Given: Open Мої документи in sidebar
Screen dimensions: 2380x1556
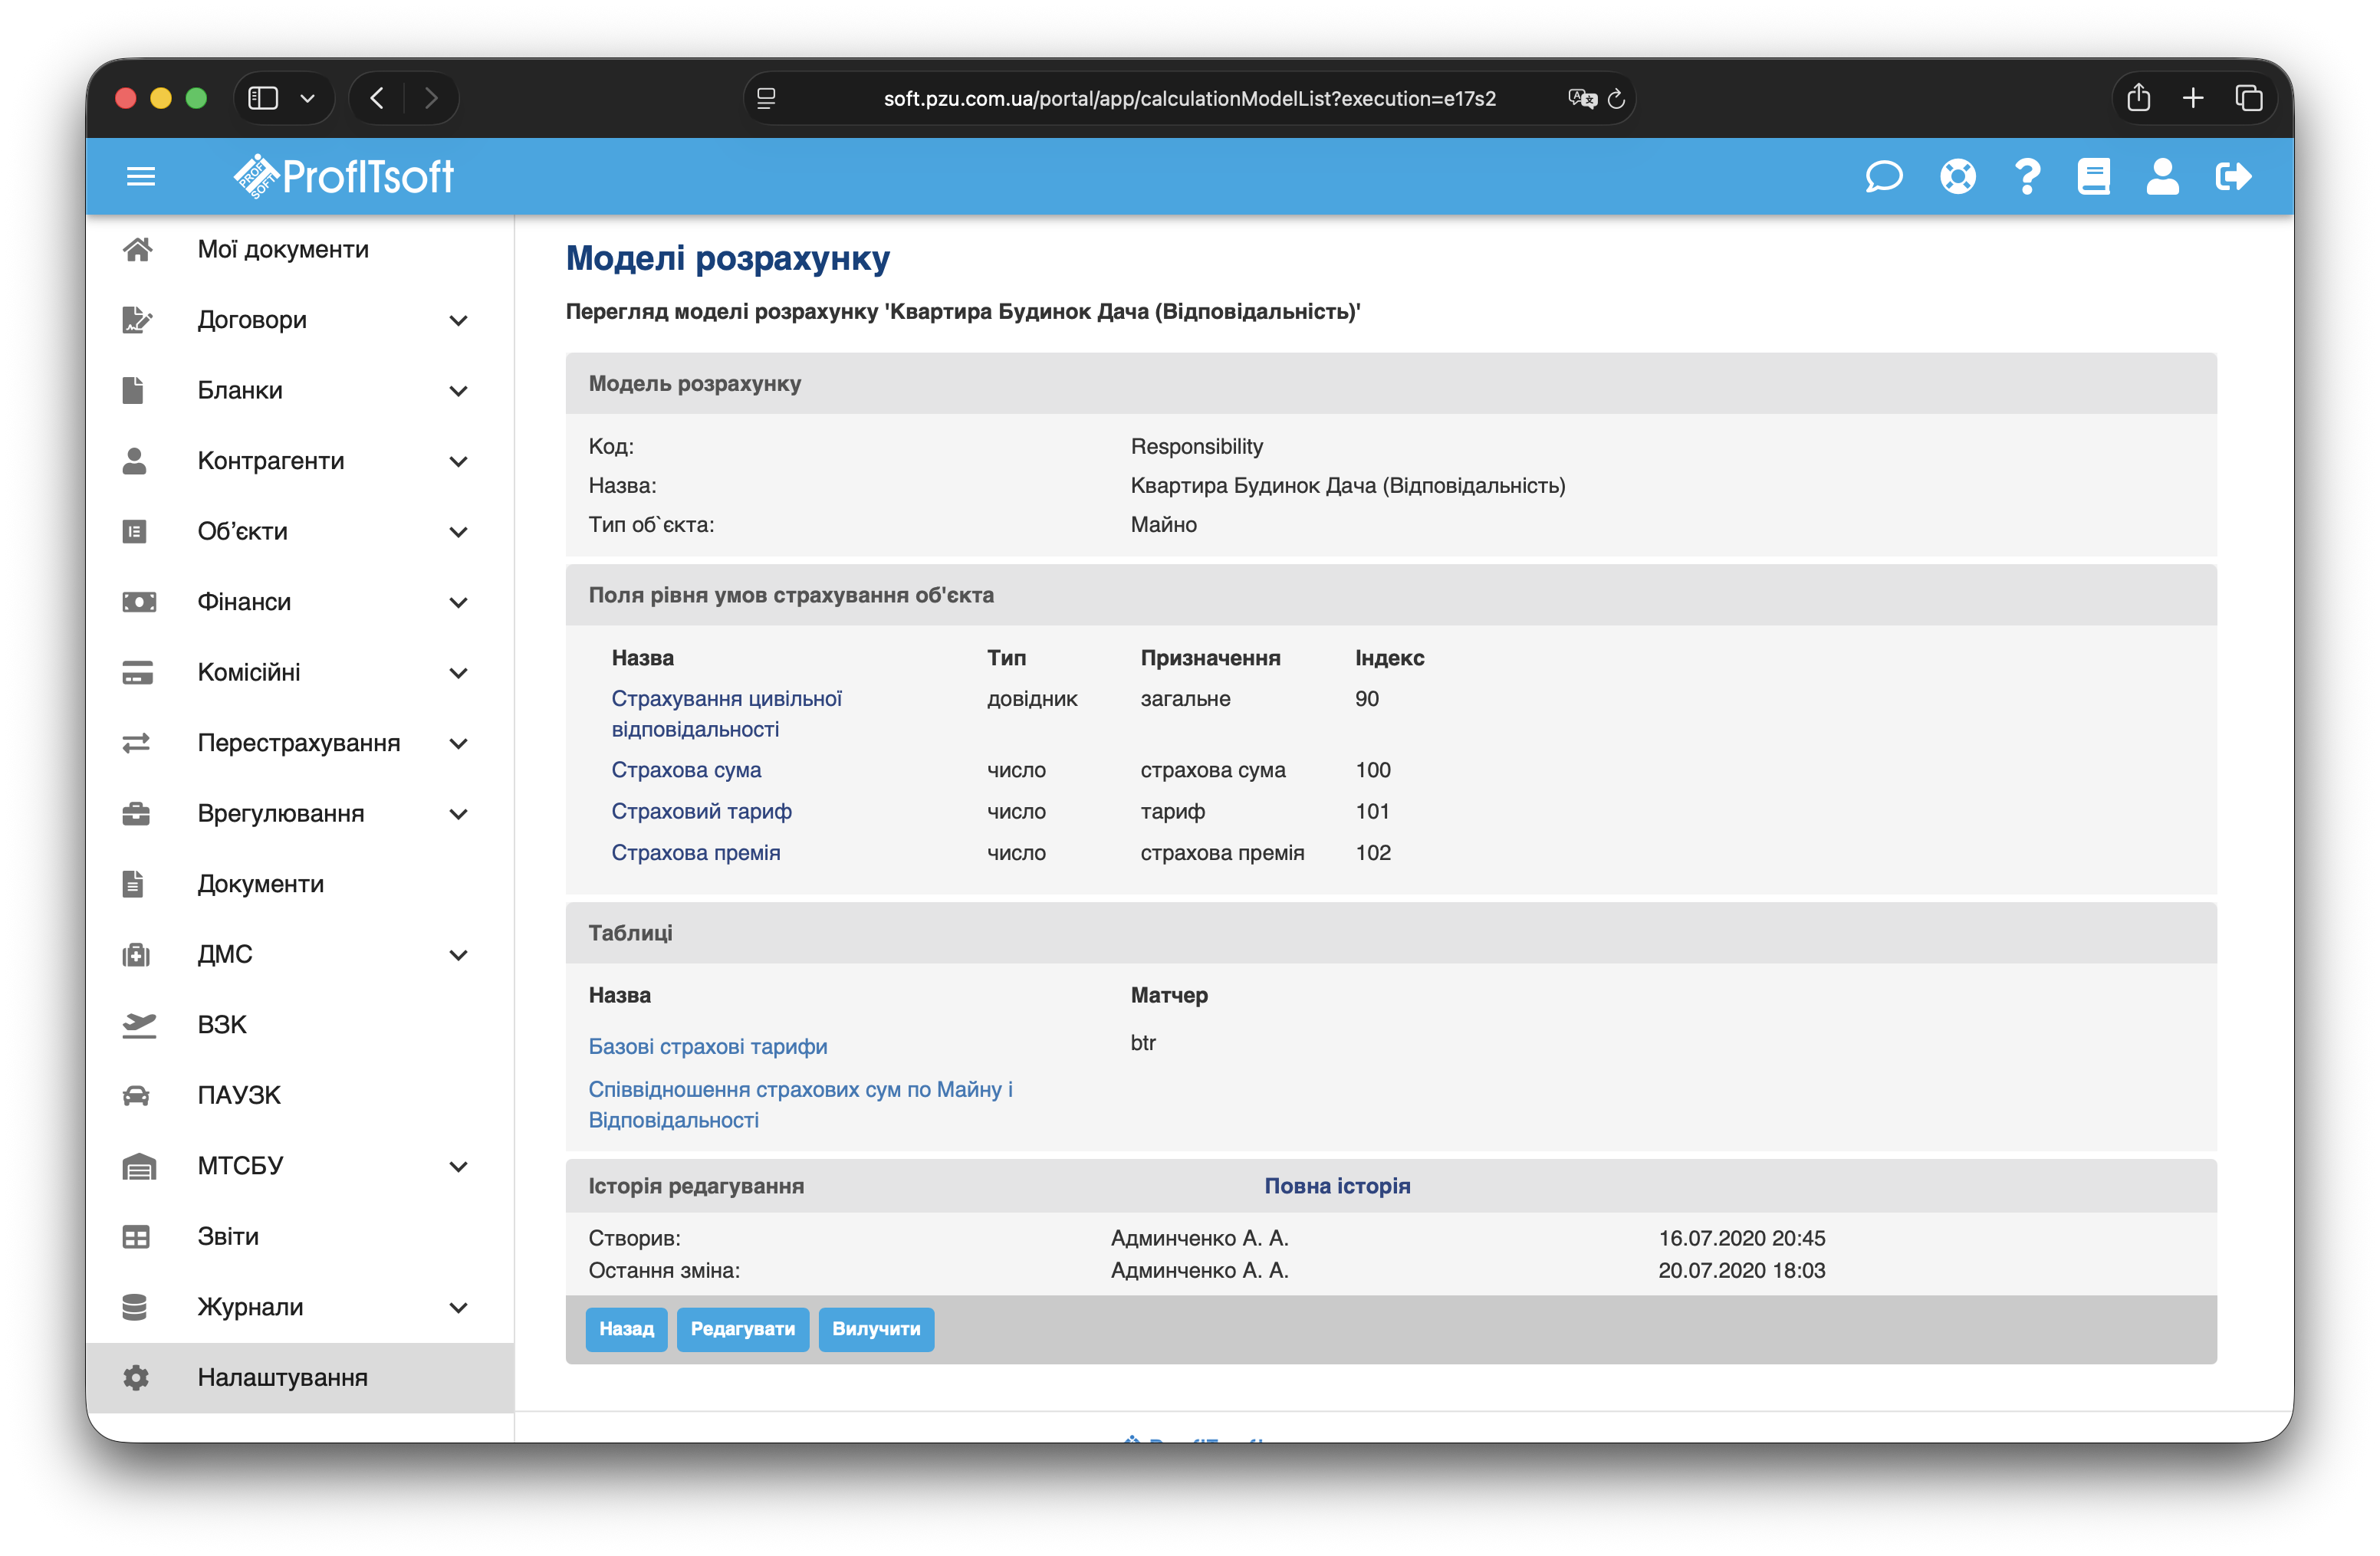Looking at the screenshot, I should pos(283,249).
